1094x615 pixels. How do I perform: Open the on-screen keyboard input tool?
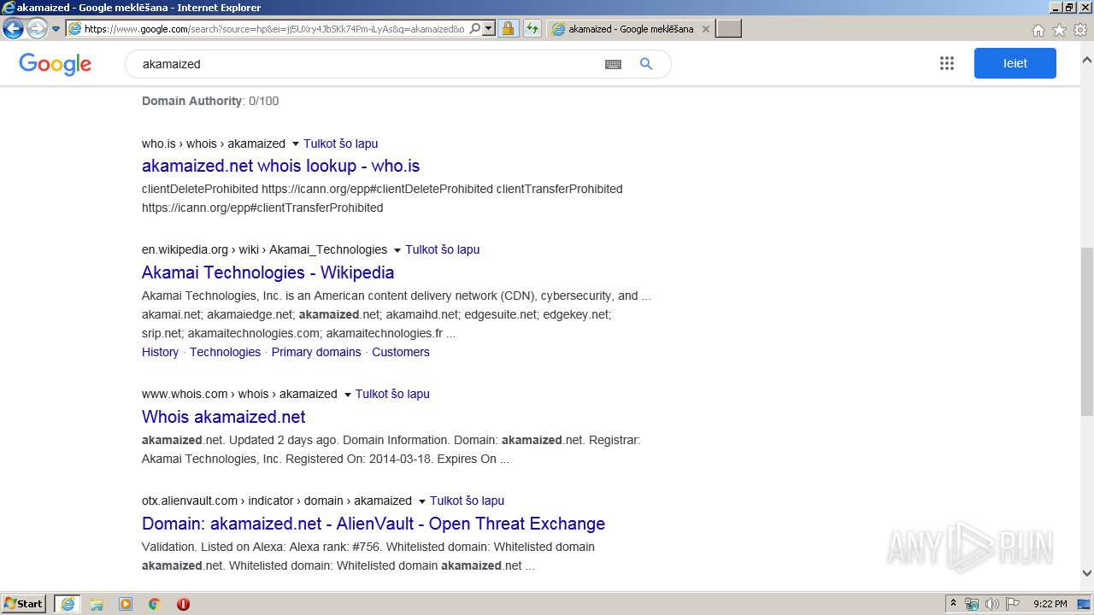coord(613,64)
